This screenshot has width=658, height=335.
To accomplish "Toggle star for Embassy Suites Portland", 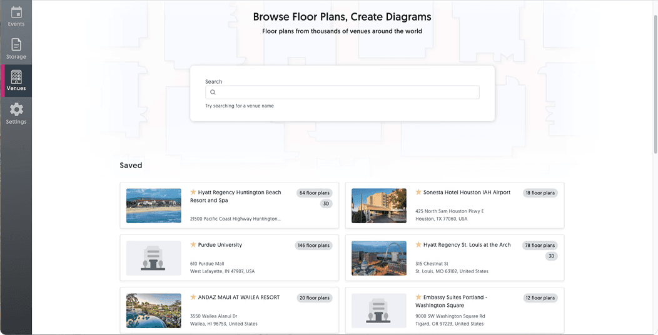I will 418,297.
